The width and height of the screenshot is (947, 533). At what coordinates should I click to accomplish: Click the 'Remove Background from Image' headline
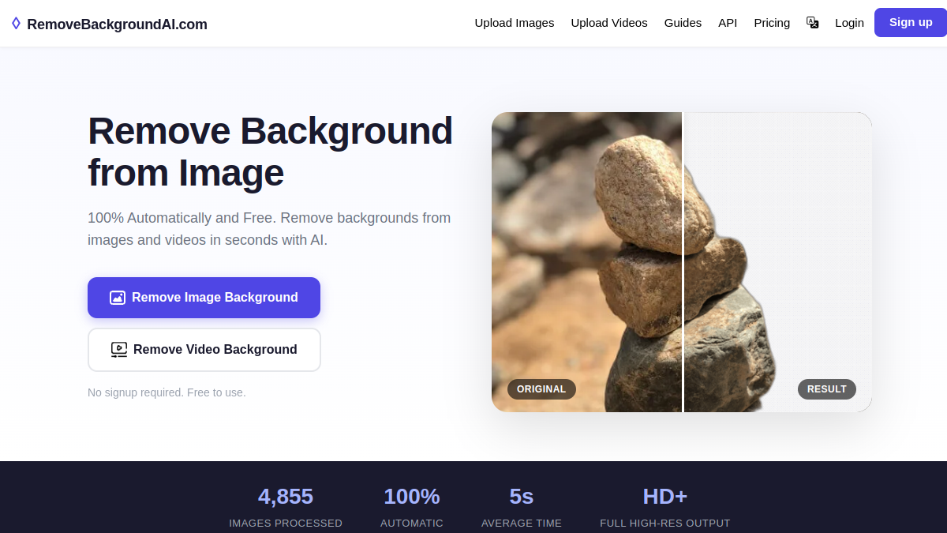[270, 152]
